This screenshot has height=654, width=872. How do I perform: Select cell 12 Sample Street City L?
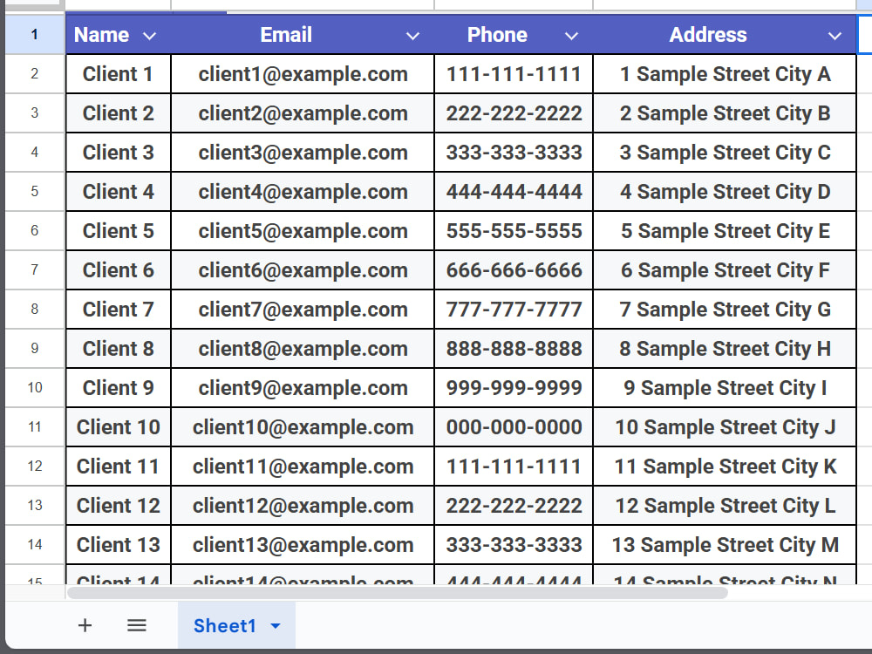(725, 505)
